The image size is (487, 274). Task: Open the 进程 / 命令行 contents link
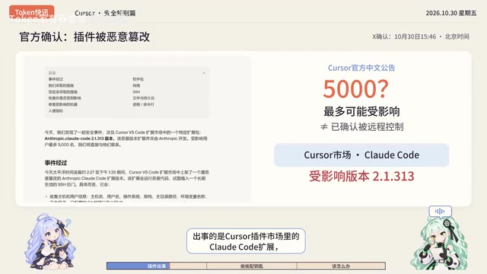pos(143,104)
